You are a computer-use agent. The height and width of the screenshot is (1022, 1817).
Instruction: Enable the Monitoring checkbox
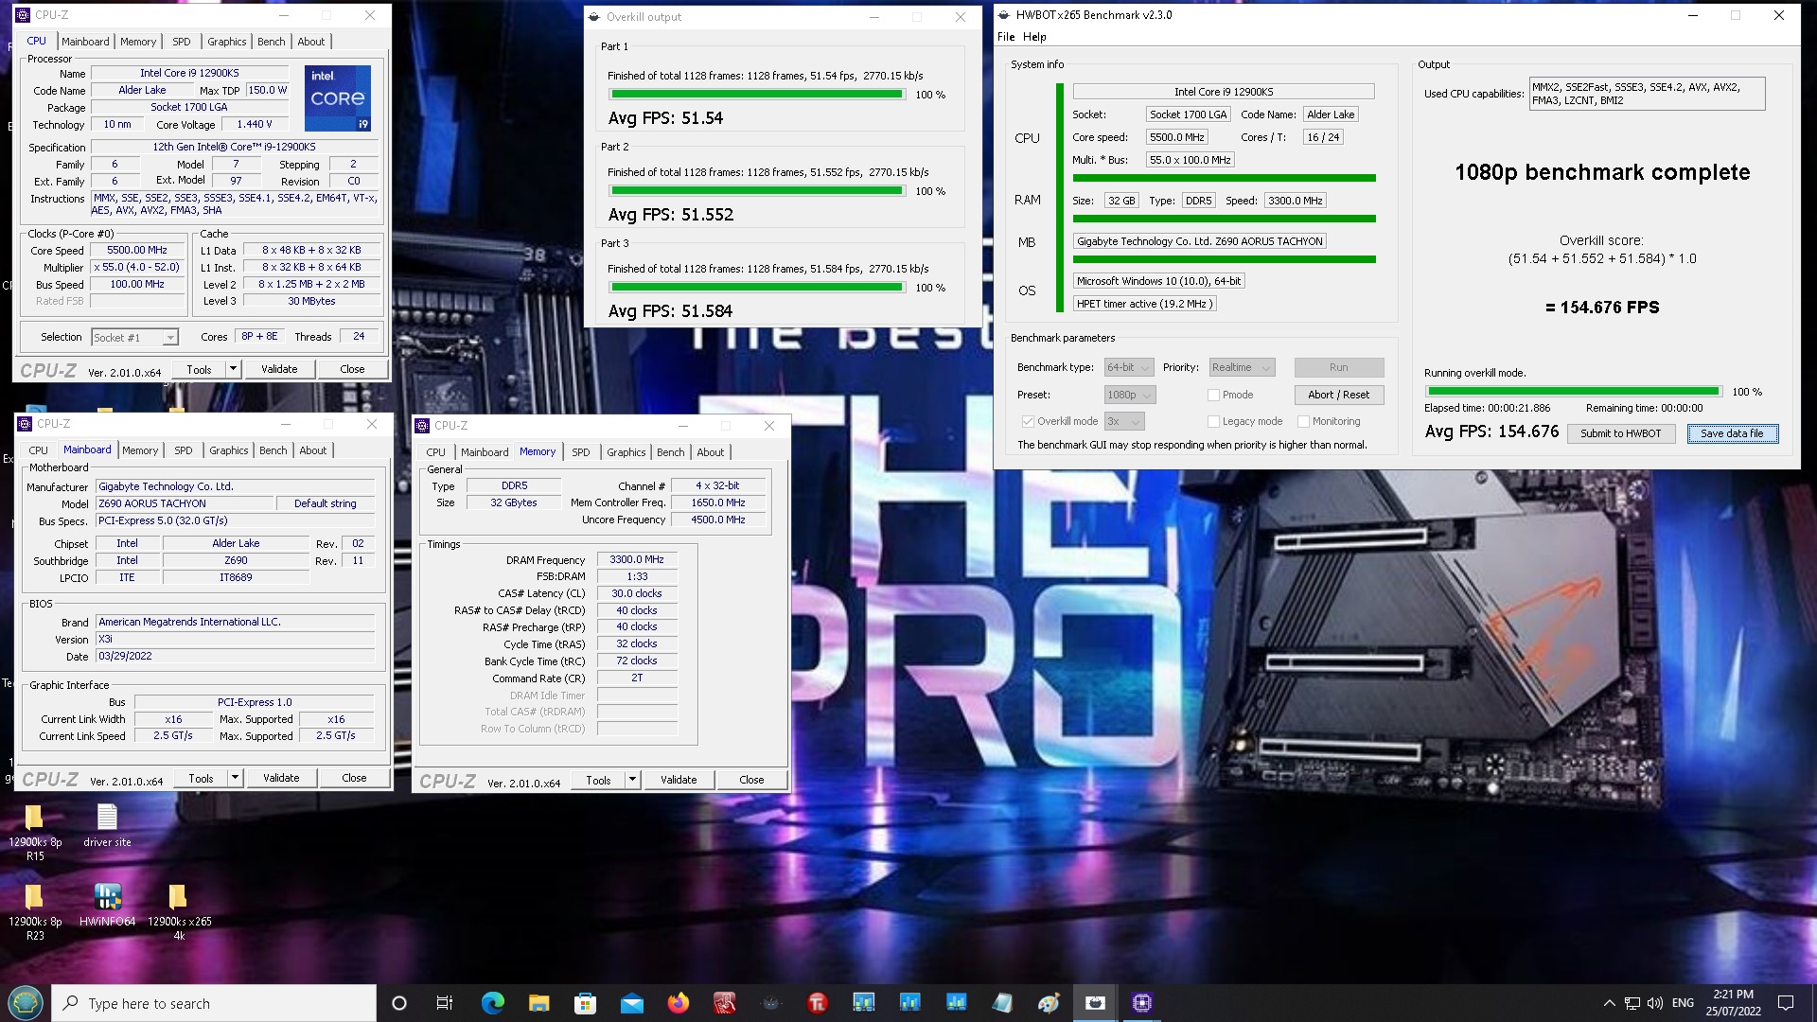1303,421
